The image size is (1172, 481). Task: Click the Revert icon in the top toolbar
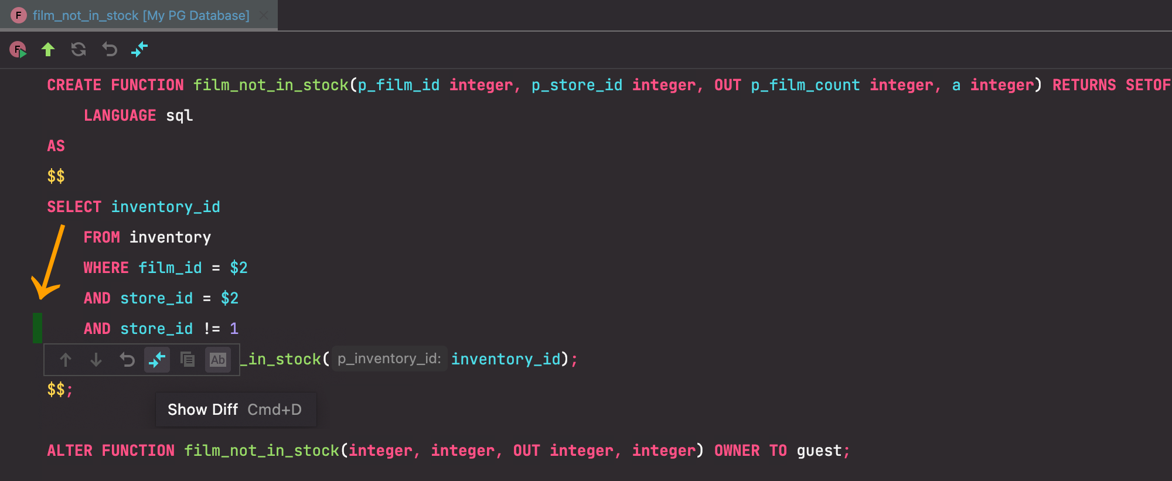coord(110,50)
